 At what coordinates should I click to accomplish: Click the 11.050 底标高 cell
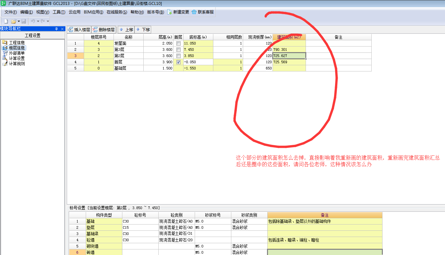[x=198, y=43]
